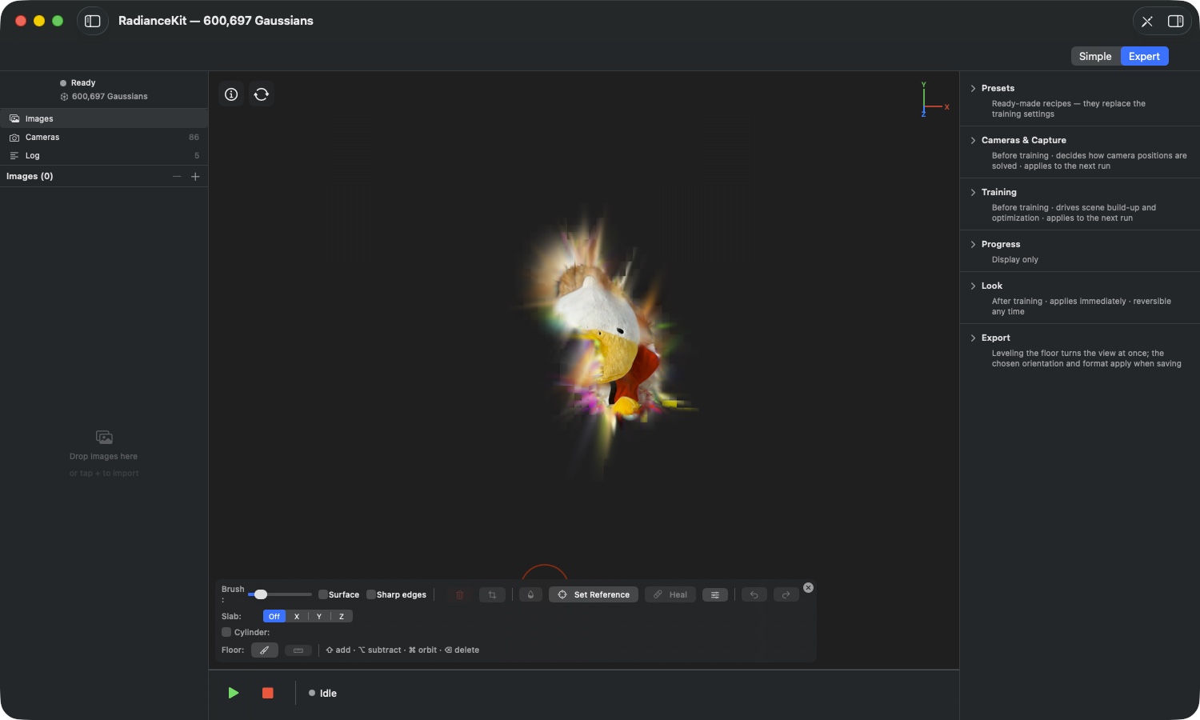Stop training with the red stop button
The image size is (1200, 720).
[268, 693]
